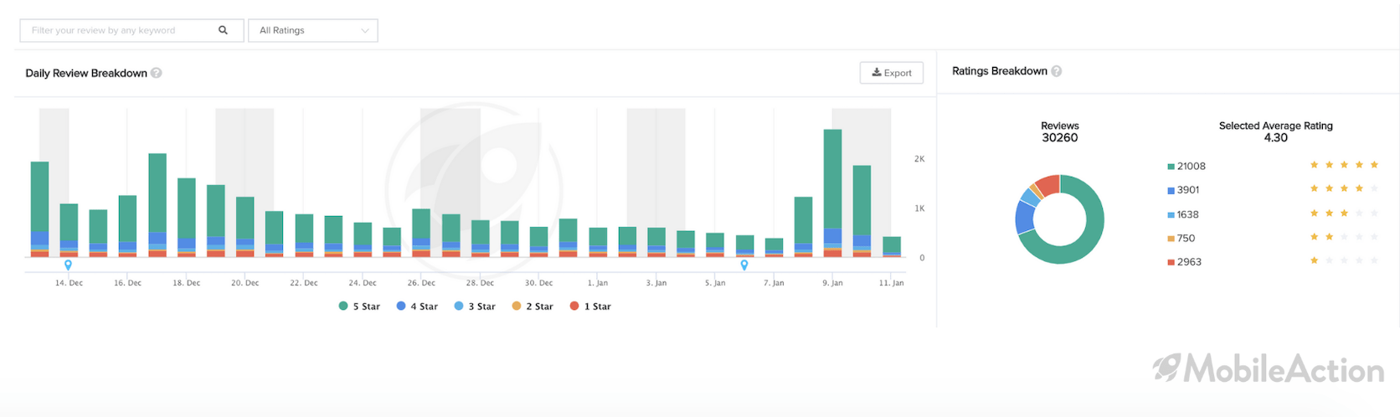Click the green 21008 five-star swatch
The width and height of the screenshot is (1400, 417).
[1171, 167]
